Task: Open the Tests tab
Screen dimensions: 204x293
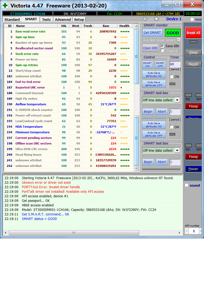Action: [x=46, y=19]
